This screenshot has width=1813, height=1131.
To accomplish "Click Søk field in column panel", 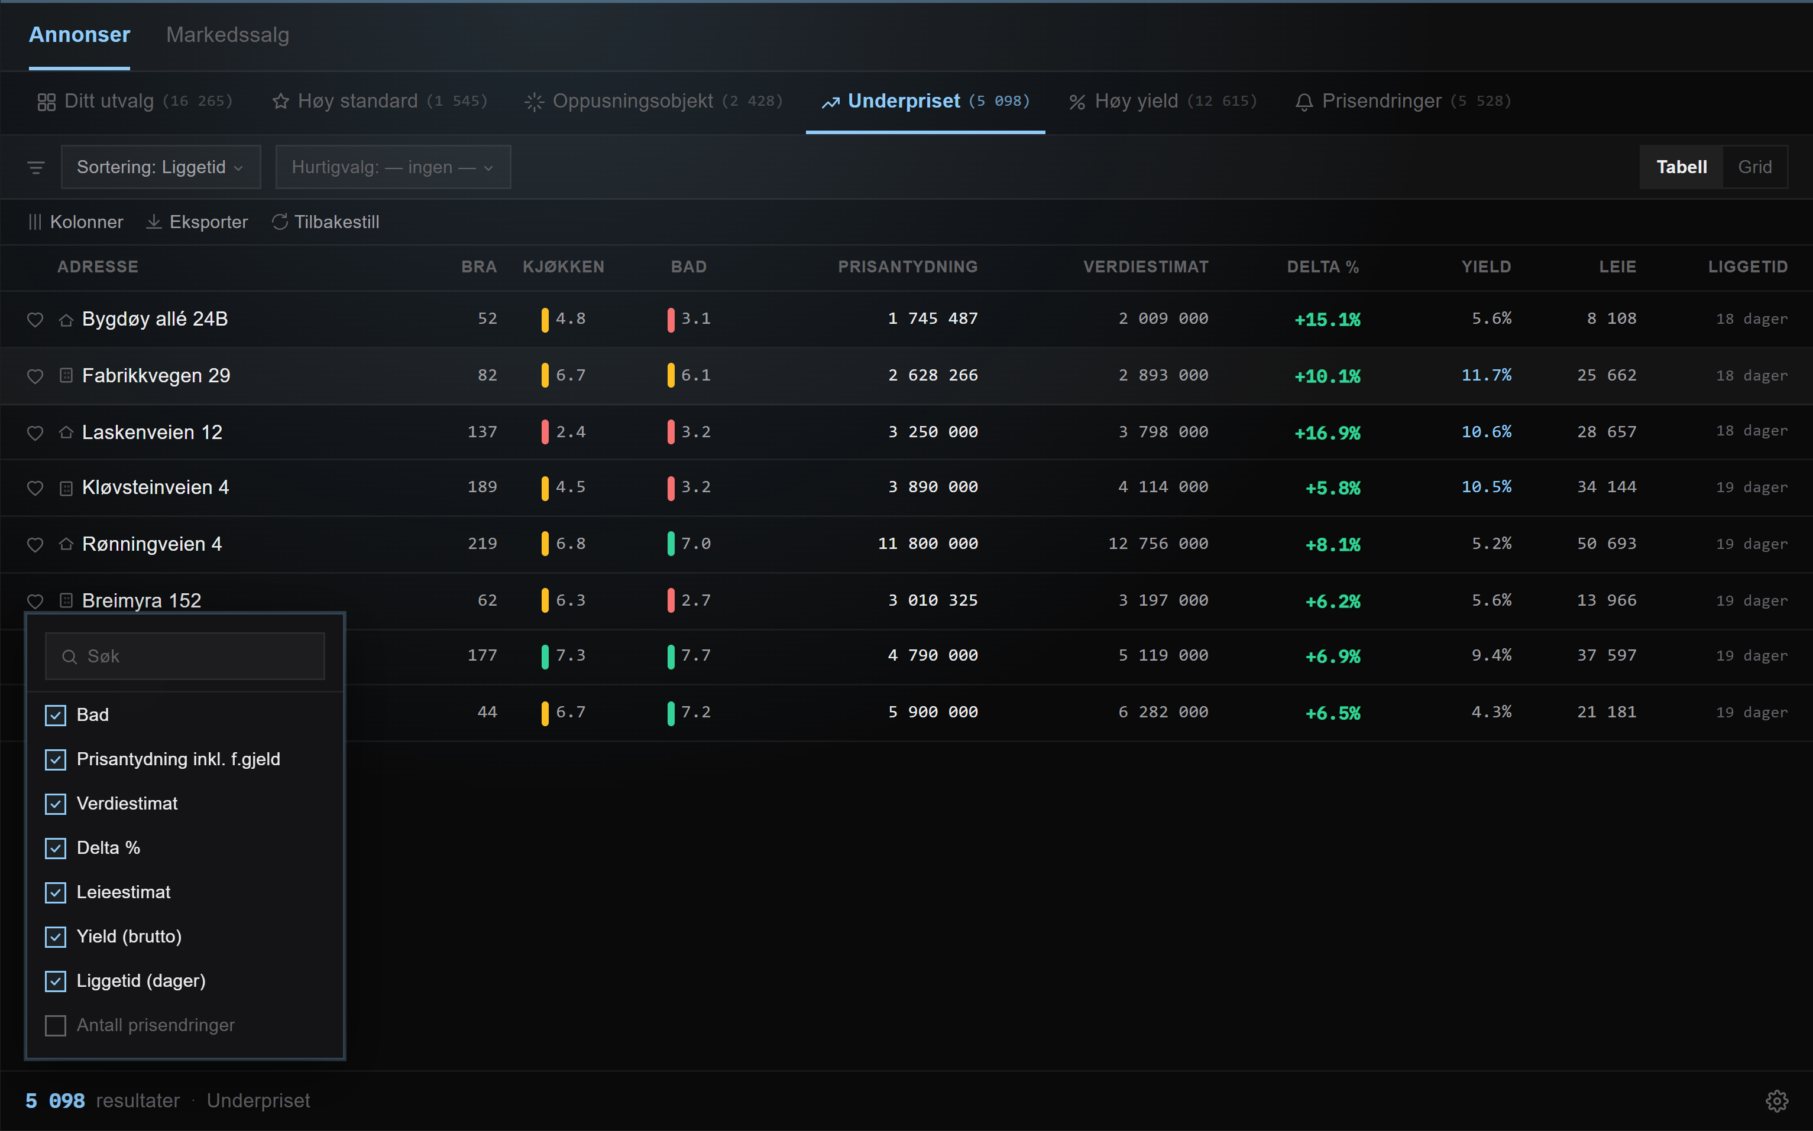I will (185, 656).
